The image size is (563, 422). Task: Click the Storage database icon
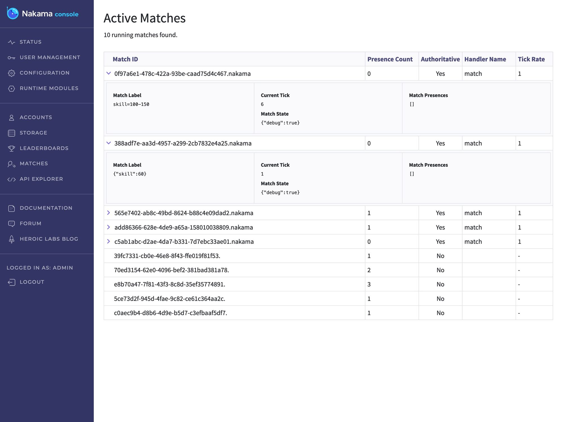click(12, 133)
